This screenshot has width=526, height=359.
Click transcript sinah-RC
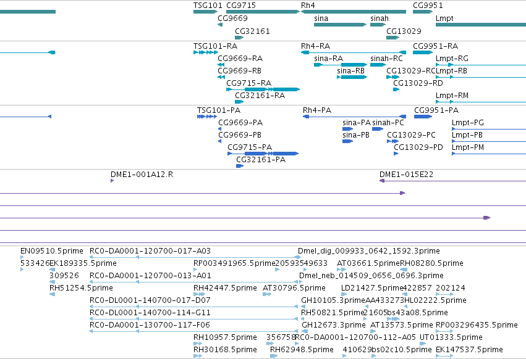tap(378, 65)
